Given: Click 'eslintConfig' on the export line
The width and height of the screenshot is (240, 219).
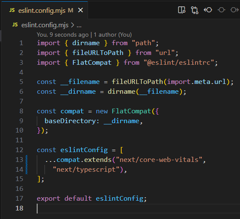Looking at the screenshot, I should (120, 199).
